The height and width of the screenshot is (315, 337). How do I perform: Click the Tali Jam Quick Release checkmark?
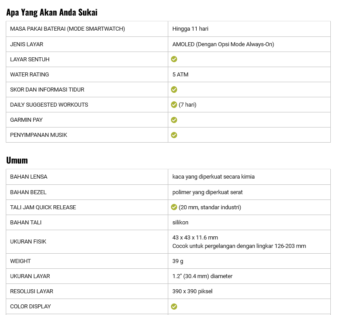[174, 207]
